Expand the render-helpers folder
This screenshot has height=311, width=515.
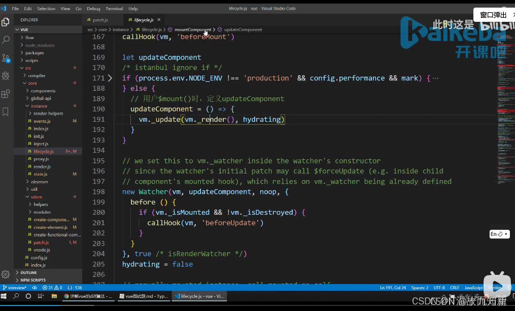pyautogui.click(x=48, y=113)
